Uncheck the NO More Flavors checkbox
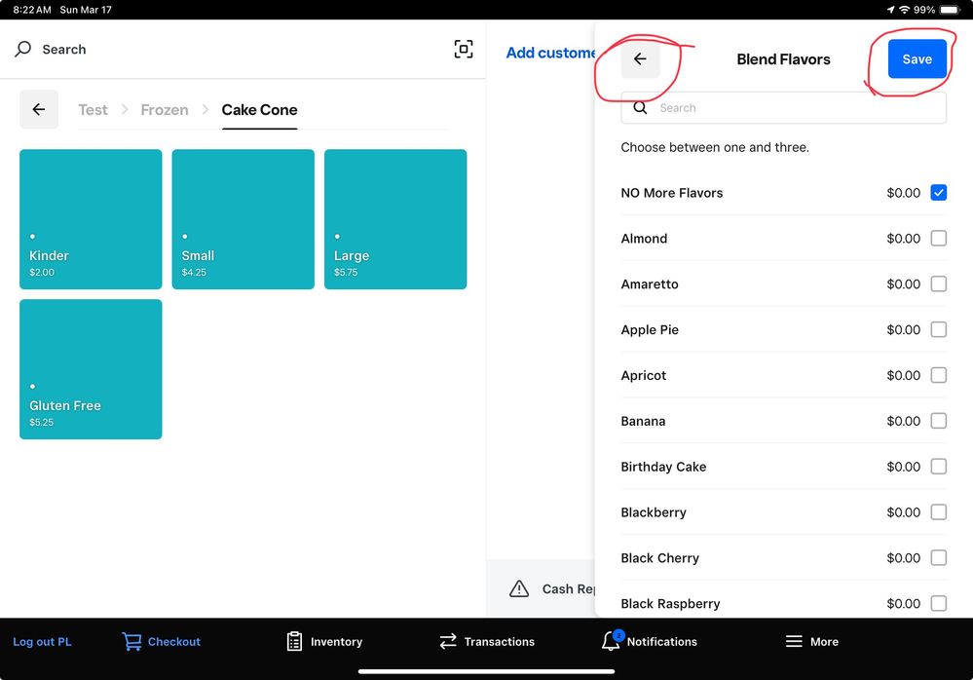Screen dimensions: 973x680 click(x=938, y=193)
